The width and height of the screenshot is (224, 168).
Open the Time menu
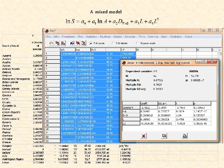pos(142,37)
